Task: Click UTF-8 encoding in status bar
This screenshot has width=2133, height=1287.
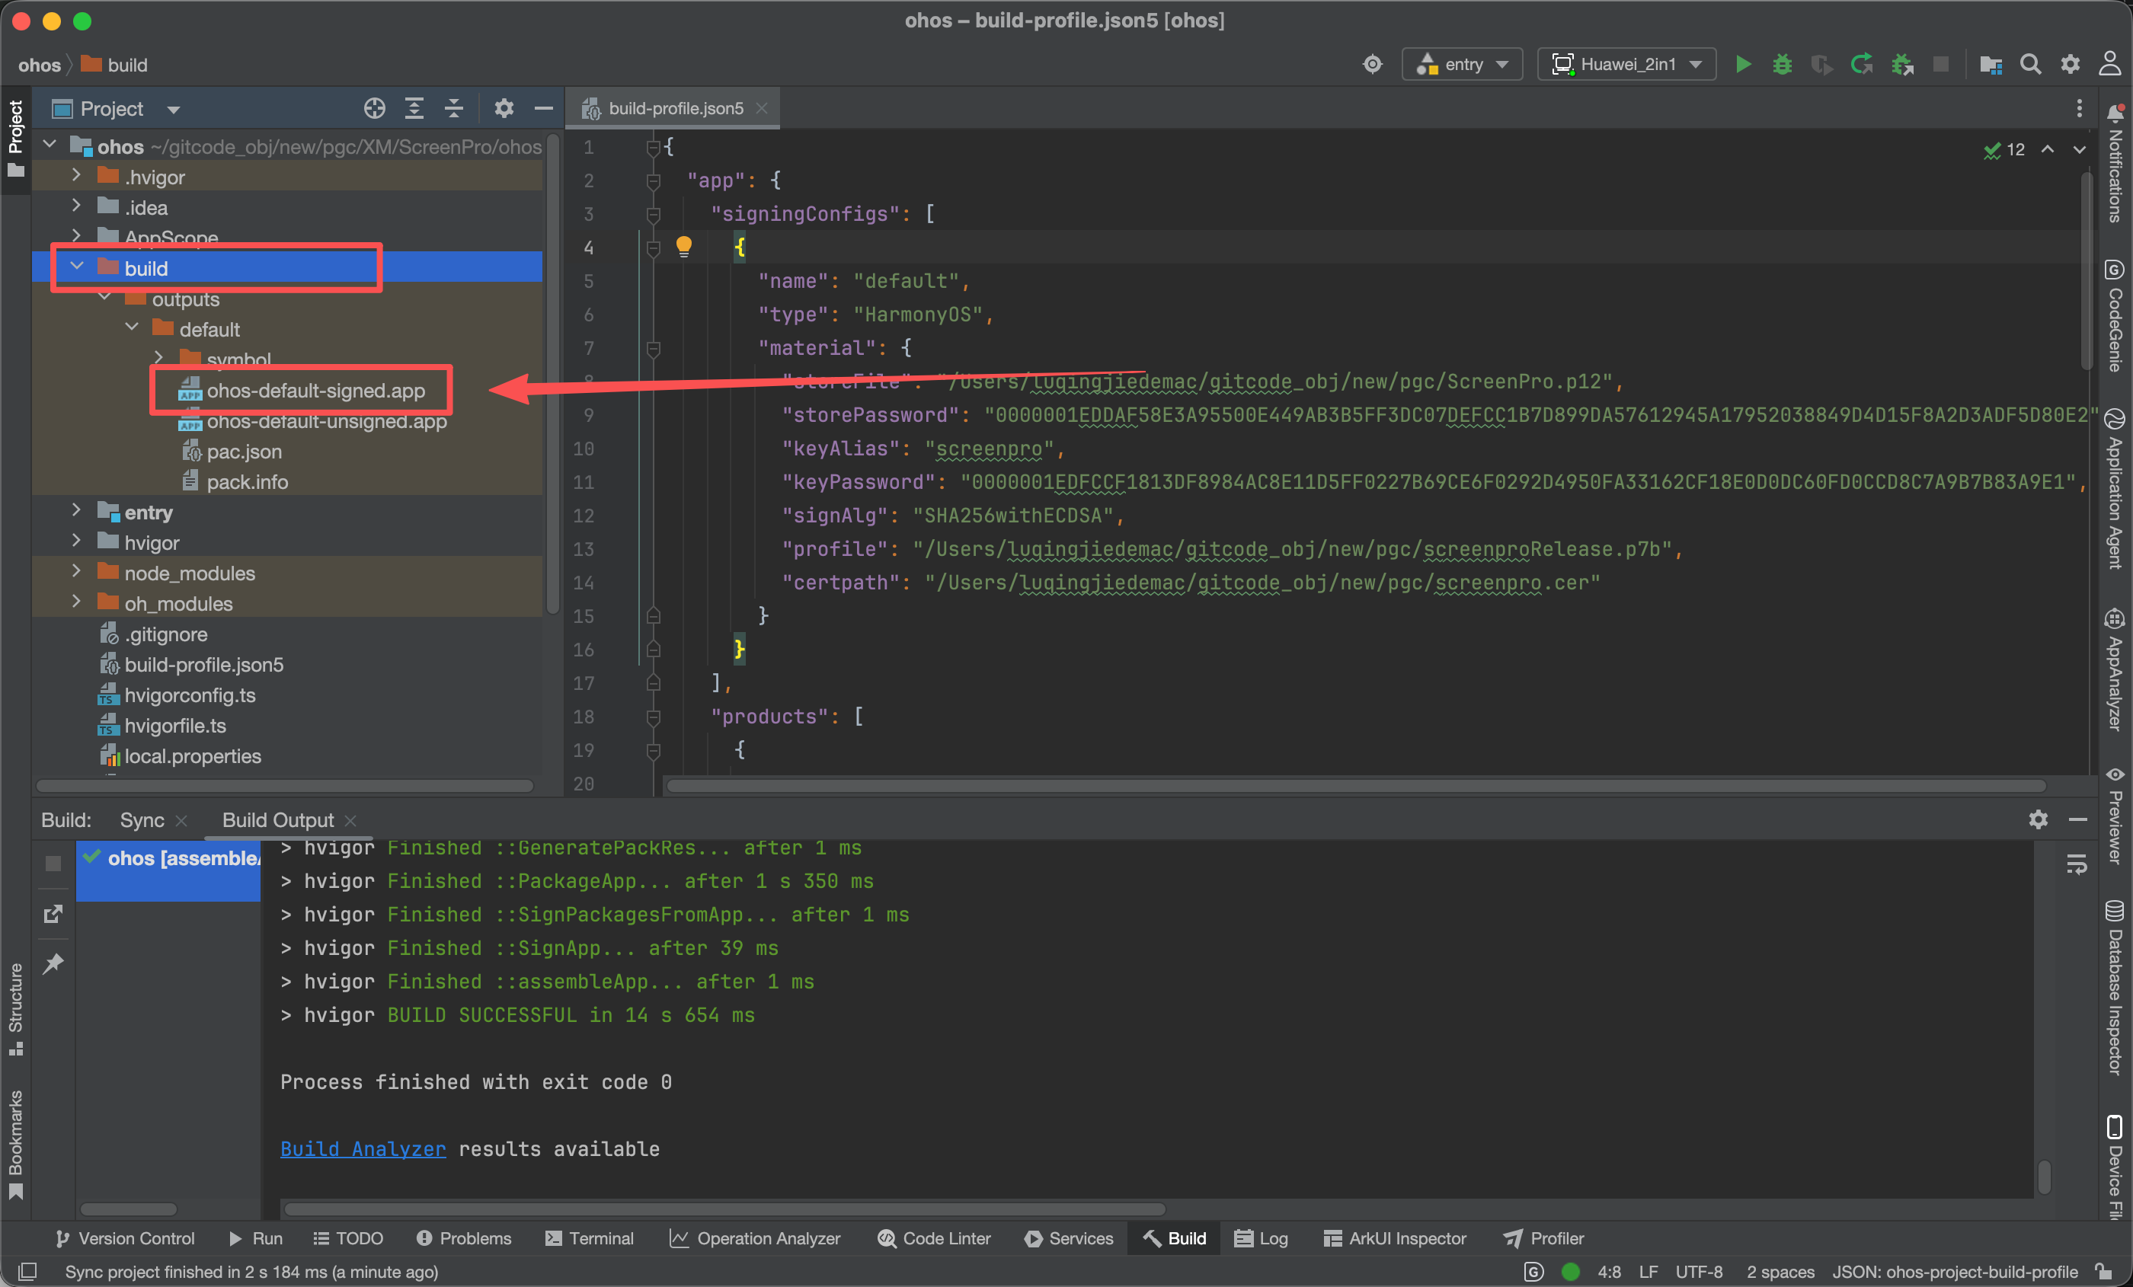Action: tap(1699, 1272)
